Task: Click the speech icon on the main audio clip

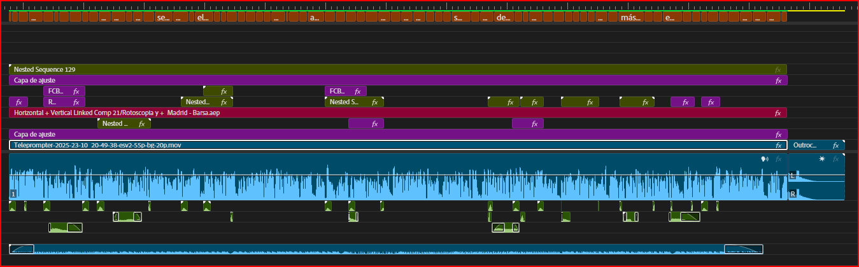Action: coord(765,159)
